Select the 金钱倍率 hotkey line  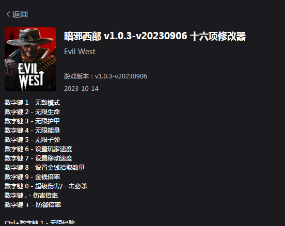32,177
